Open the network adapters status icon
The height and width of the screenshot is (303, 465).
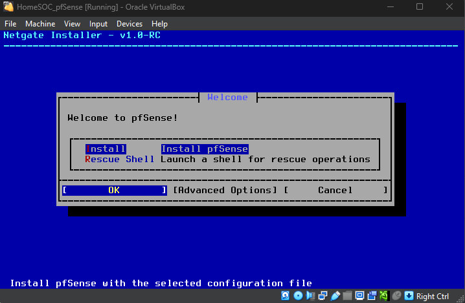pos(323,296)
